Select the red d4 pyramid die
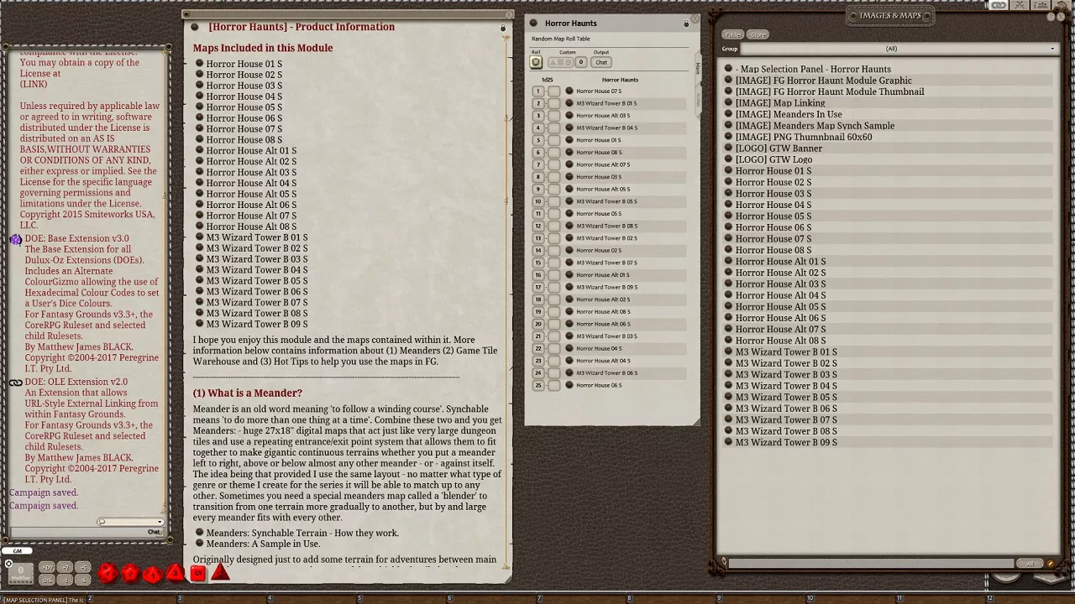The image size is (1075, 604). click(220, 572)
